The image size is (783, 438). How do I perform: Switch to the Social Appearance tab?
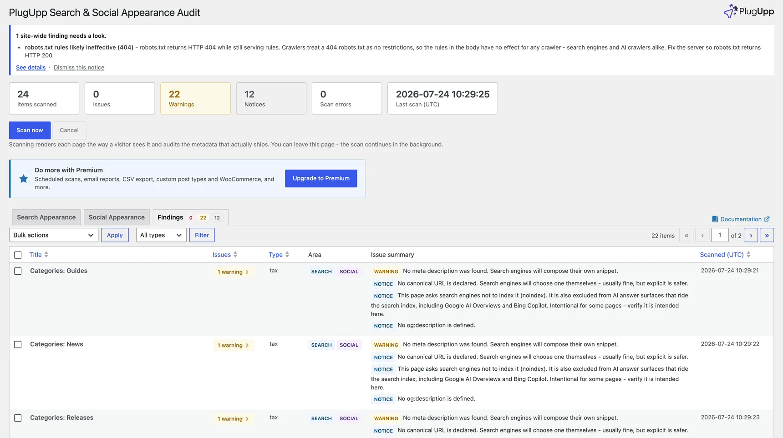click(117, 217)
